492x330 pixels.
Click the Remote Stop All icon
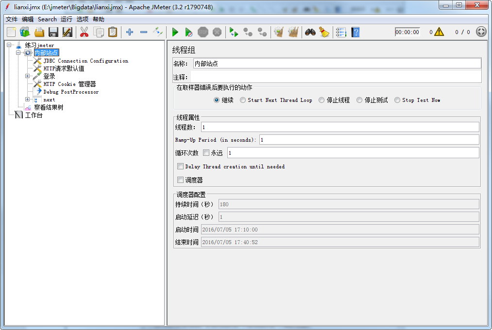[248, 32]
